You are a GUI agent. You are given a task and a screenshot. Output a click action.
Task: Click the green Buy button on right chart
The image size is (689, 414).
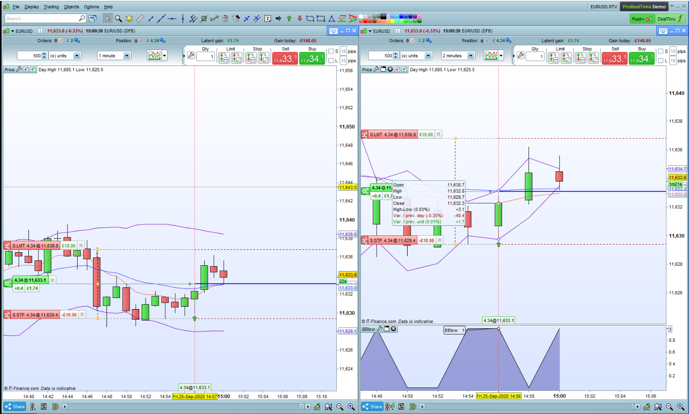tap(642, 58)
